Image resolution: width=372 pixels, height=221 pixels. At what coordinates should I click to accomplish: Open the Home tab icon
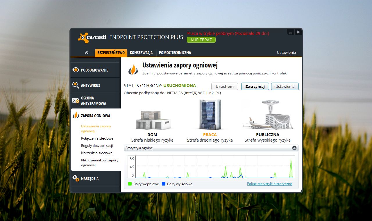86,53
